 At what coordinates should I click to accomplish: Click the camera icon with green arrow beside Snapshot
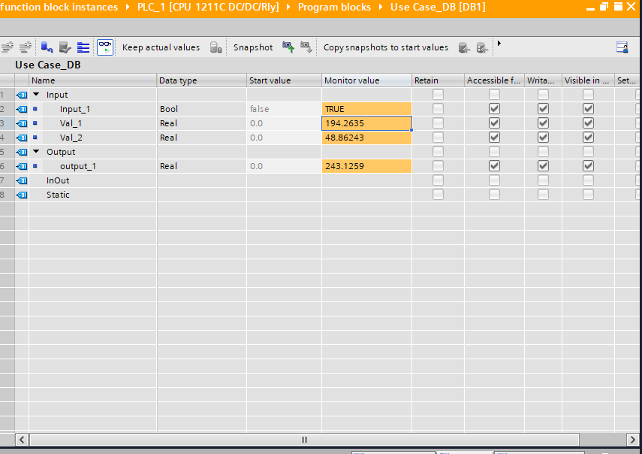click(x=288, y=47)
